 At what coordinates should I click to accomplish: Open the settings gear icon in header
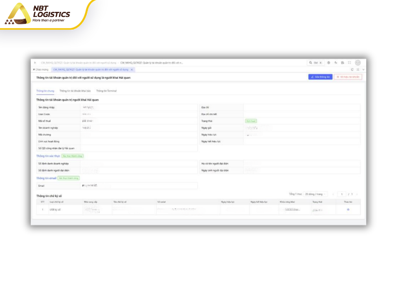(x=329, y=63)
